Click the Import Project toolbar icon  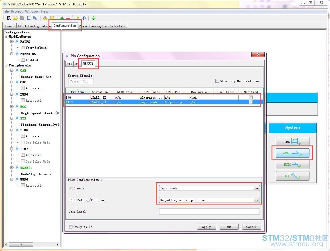pyautogui.click(x=22, y=18)
